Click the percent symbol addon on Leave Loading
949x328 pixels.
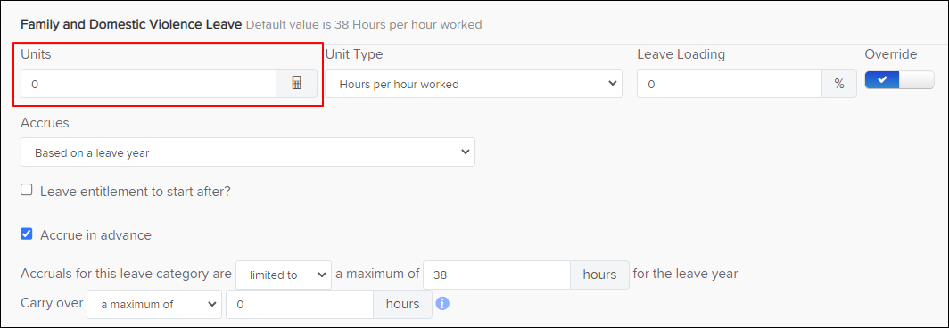click(838, 84)
